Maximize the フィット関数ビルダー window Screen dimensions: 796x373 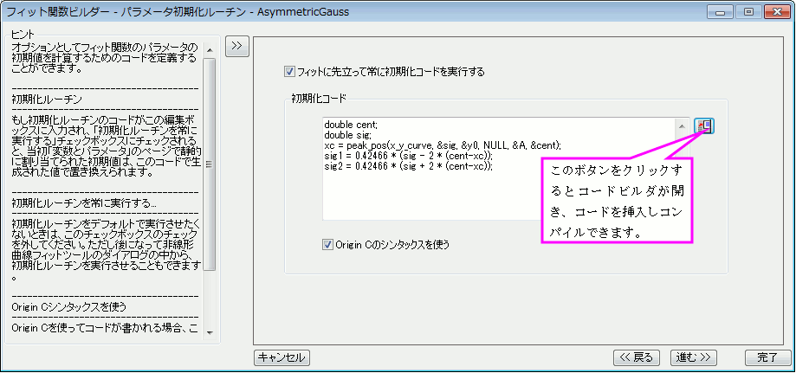[748, 11]
